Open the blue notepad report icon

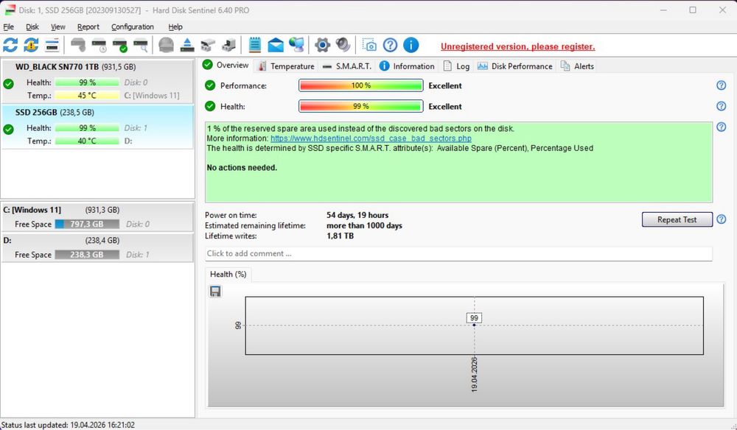(x=255, y=45)
